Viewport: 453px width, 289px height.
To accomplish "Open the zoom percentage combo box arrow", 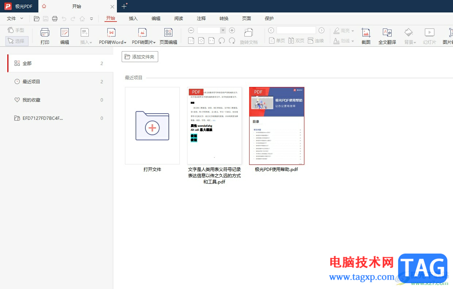I will click(x=222, y=30).
